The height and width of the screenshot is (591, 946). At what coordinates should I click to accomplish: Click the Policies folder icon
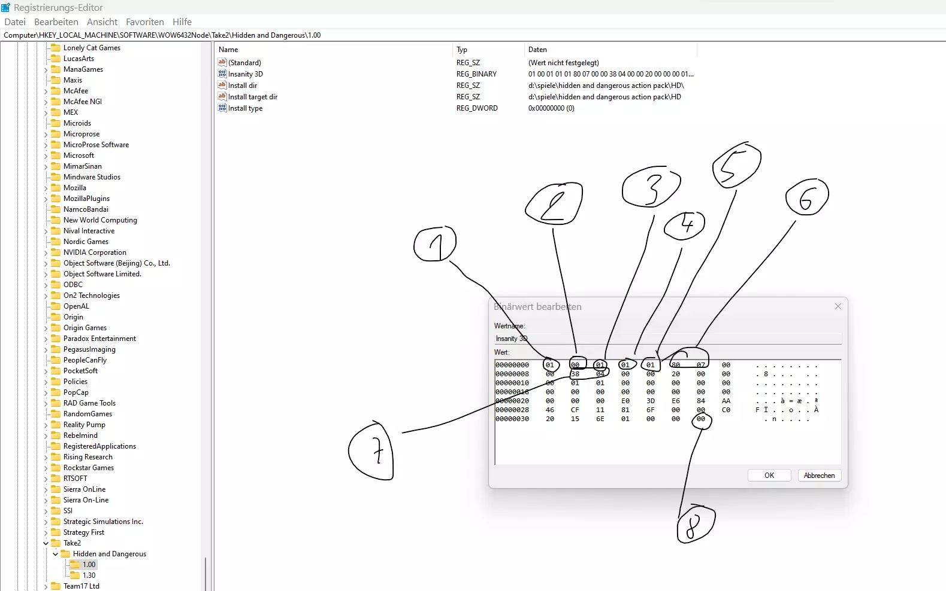[56, 381]
